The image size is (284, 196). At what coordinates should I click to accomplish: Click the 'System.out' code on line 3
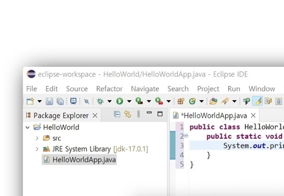245,146
